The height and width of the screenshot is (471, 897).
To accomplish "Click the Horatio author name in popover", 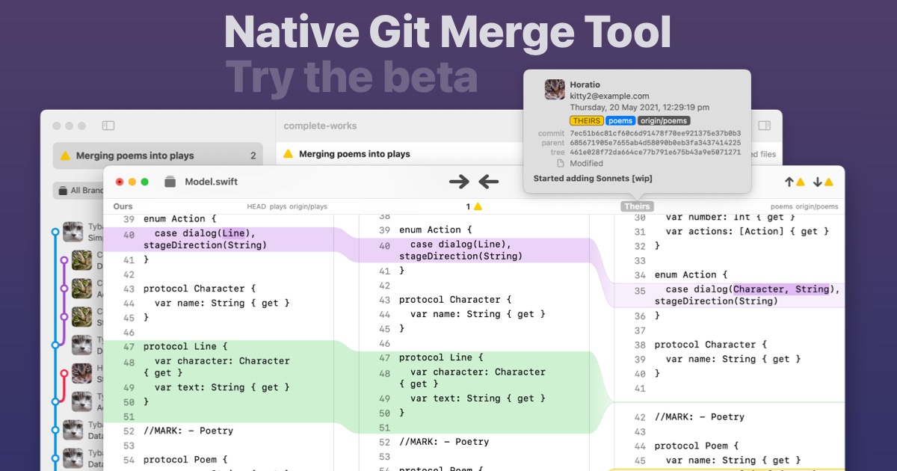I will (x=585, y=85).
